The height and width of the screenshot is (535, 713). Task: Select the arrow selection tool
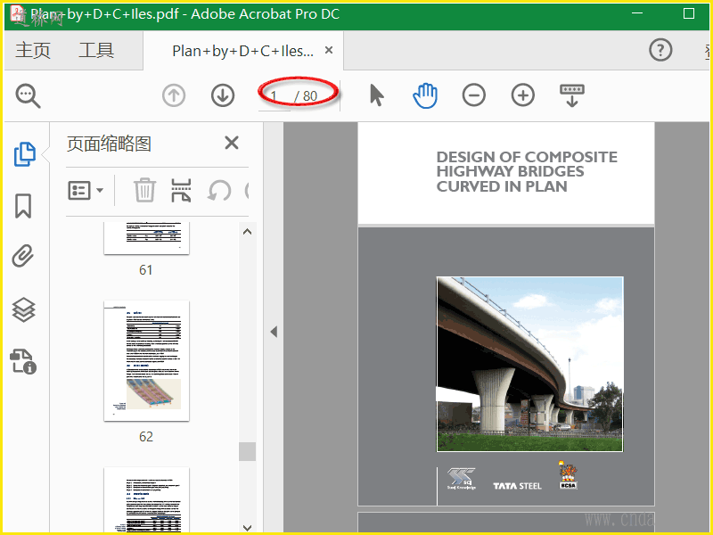[x=376, y=95]
